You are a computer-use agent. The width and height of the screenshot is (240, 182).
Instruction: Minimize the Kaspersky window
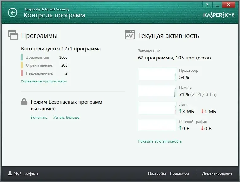(x=217, y=5)
